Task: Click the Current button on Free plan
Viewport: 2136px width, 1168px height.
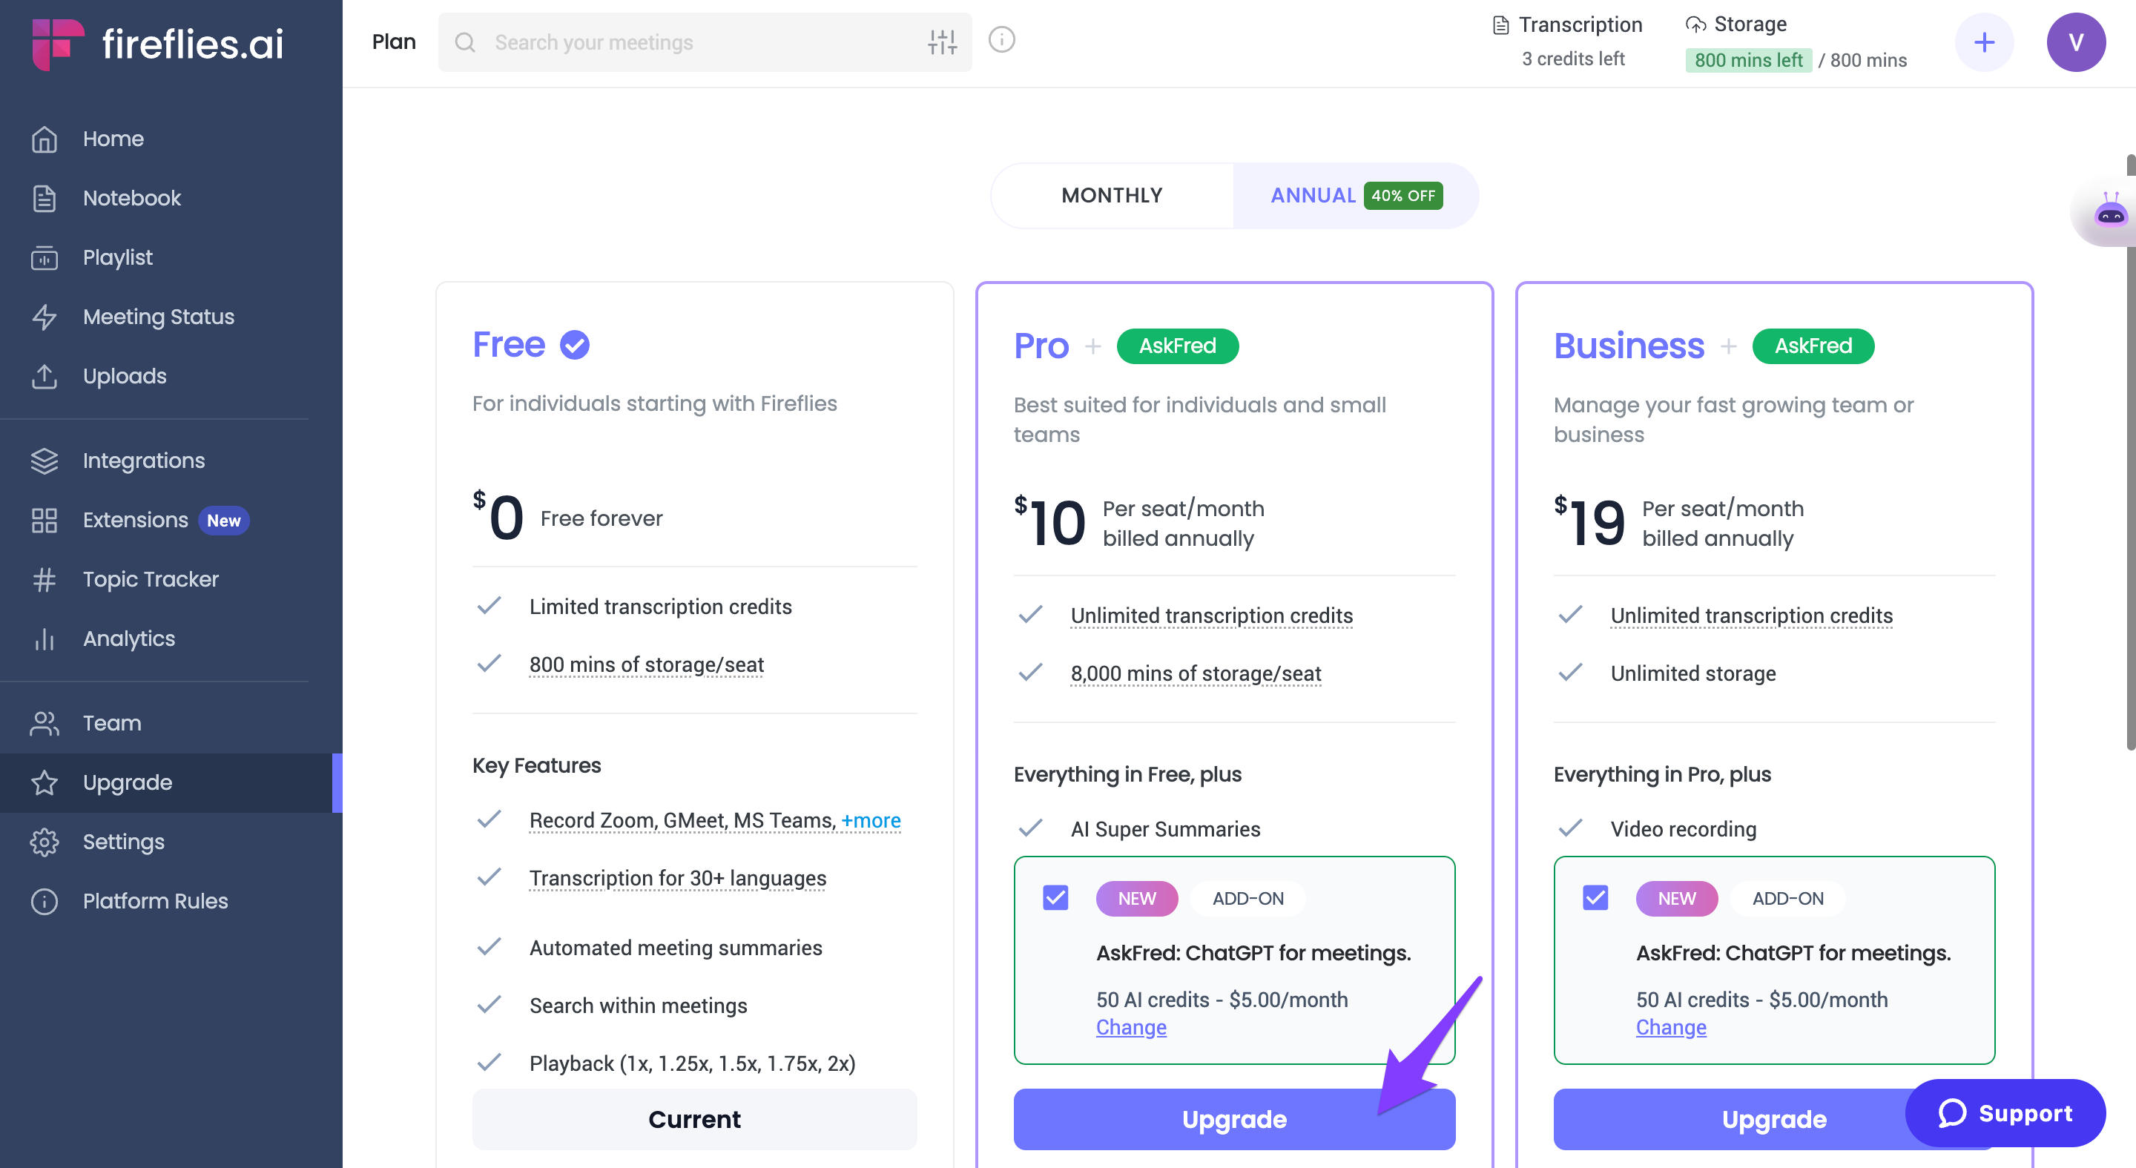Action: point(694,1119)
